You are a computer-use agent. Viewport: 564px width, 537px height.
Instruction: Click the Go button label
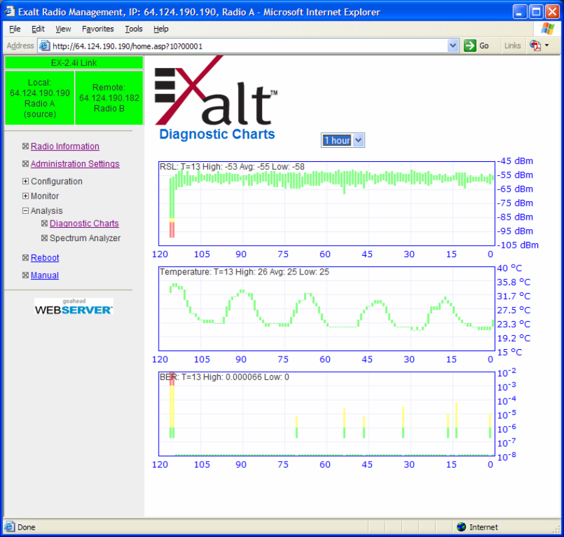484,46
